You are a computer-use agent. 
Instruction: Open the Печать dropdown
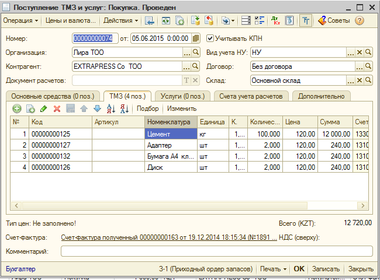coord(273,269)
